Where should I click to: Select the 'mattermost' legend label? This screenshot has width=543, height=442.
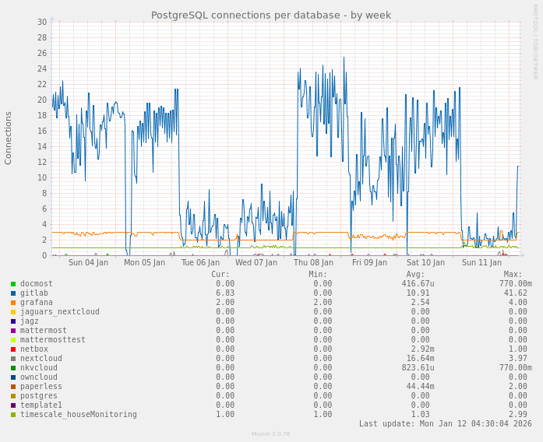pos(44,330)
